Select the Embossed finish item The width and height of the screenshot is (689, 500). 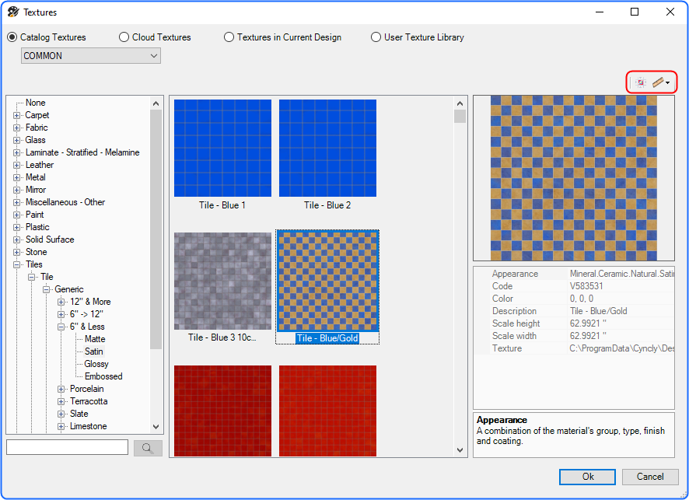(x=103, y=376)
